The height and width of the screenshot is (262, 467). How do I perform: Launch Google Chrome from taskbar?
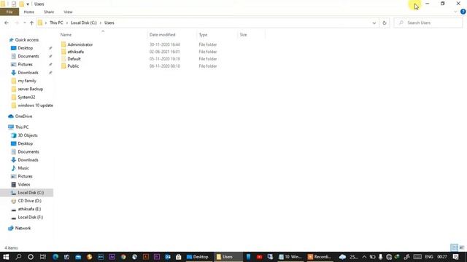coord(123,257)
